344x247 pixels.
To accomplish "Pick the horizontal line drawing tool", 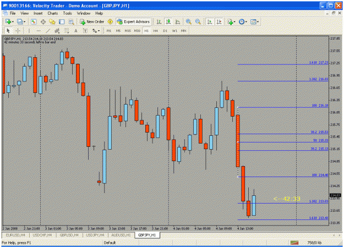I will (x=39, y=31).
